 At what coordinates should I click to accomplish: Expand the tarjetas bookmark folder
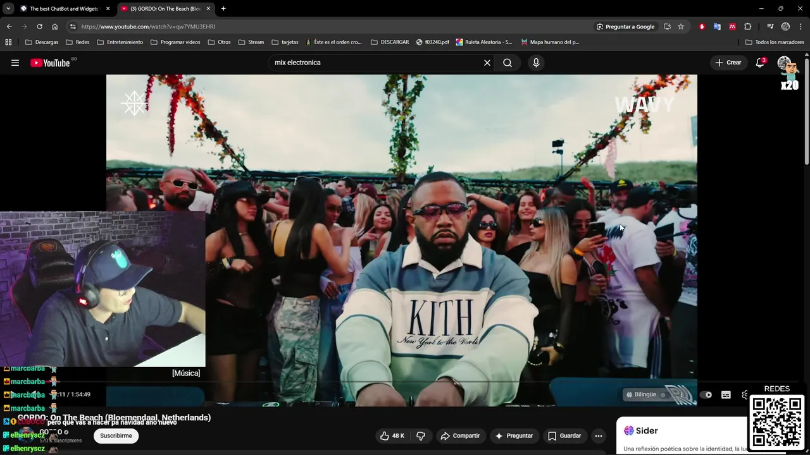pos(285,42)
